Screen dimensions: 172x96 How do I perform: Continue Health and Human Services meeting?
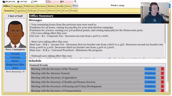(150, 82)
